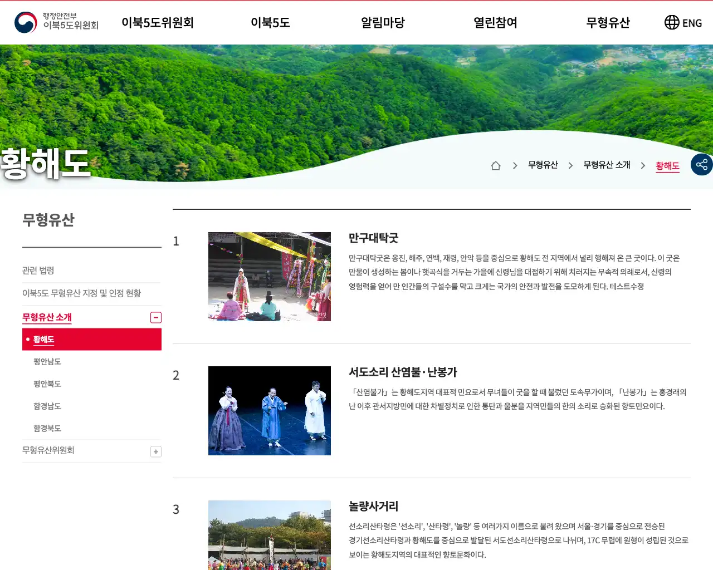
Task: Go home via the breadcrumb house icon
Action: [496, 165]
